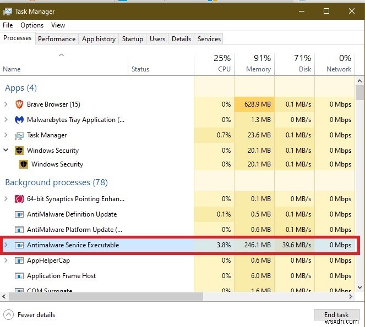Click AntiMalware Definition Update CPU 0.1%

coord(214,214)
